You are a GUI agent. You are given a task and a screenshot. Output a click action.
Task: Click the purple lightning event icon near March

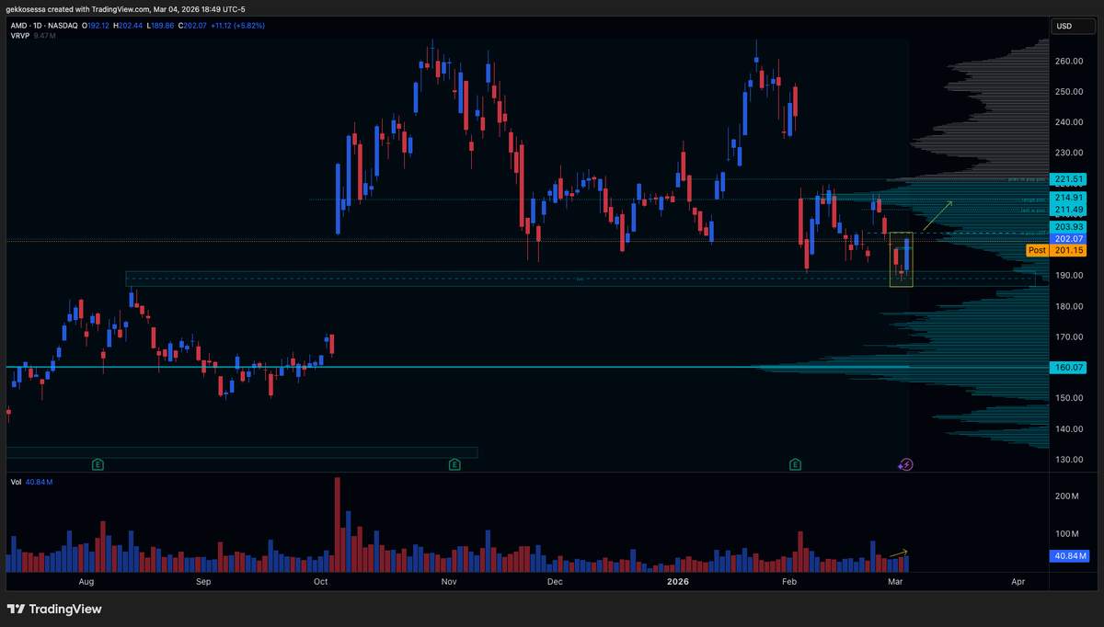[905, 465]
